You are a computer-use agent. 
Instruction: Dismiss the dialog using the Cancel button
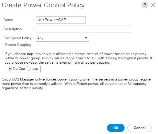coord(139,128)
